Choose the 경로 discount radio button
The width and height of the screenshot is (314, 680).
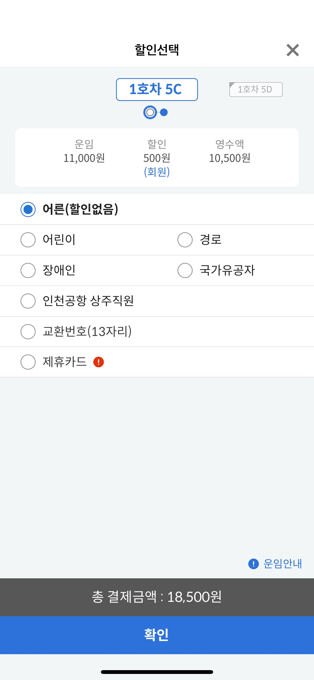coord(185,240)
